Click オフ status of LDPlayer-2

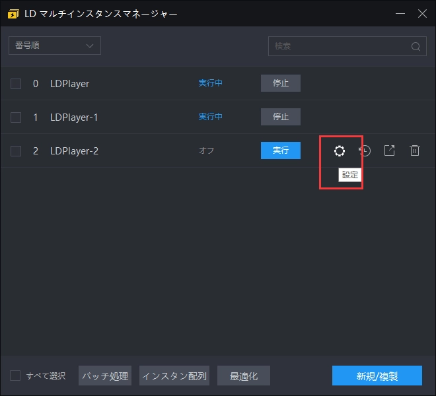tap(206, 150)
